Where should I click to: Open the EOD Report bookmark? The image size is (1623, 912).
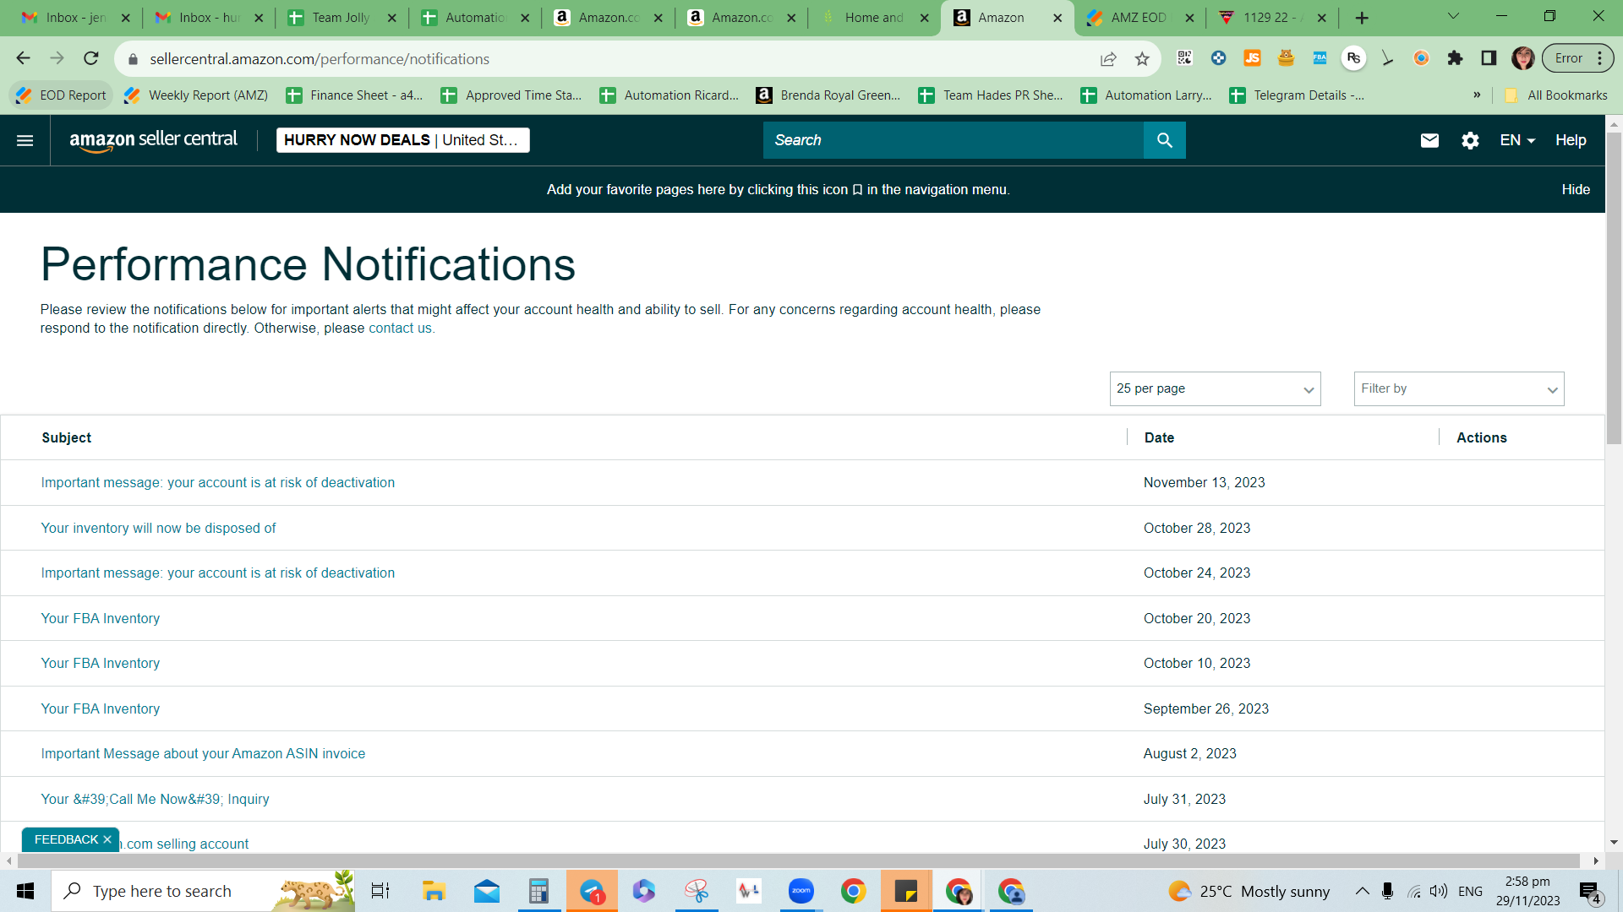pos(62,95)
